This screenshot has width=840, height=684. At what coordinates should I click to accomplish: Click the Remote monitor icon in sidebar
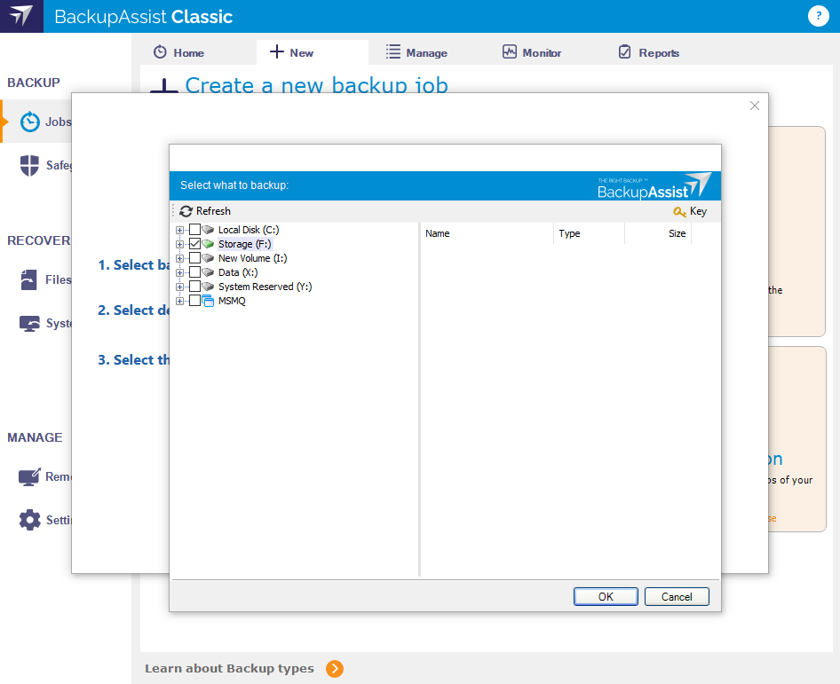click(29, 476)
